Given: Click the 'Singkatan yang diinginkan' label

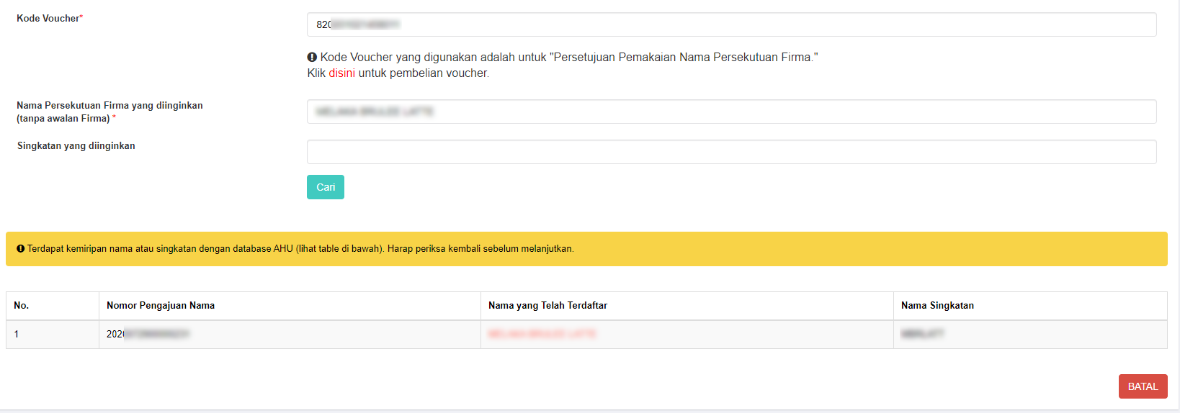Looking at the screenshot, I should 76,146.
